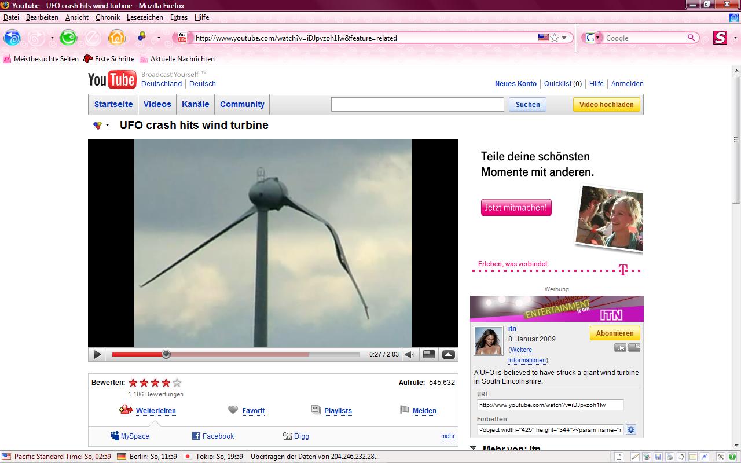The width and height of the screenshot is (741, 463).
Task: Subscribe with the Abonnieren button
Action: [615, 333]
